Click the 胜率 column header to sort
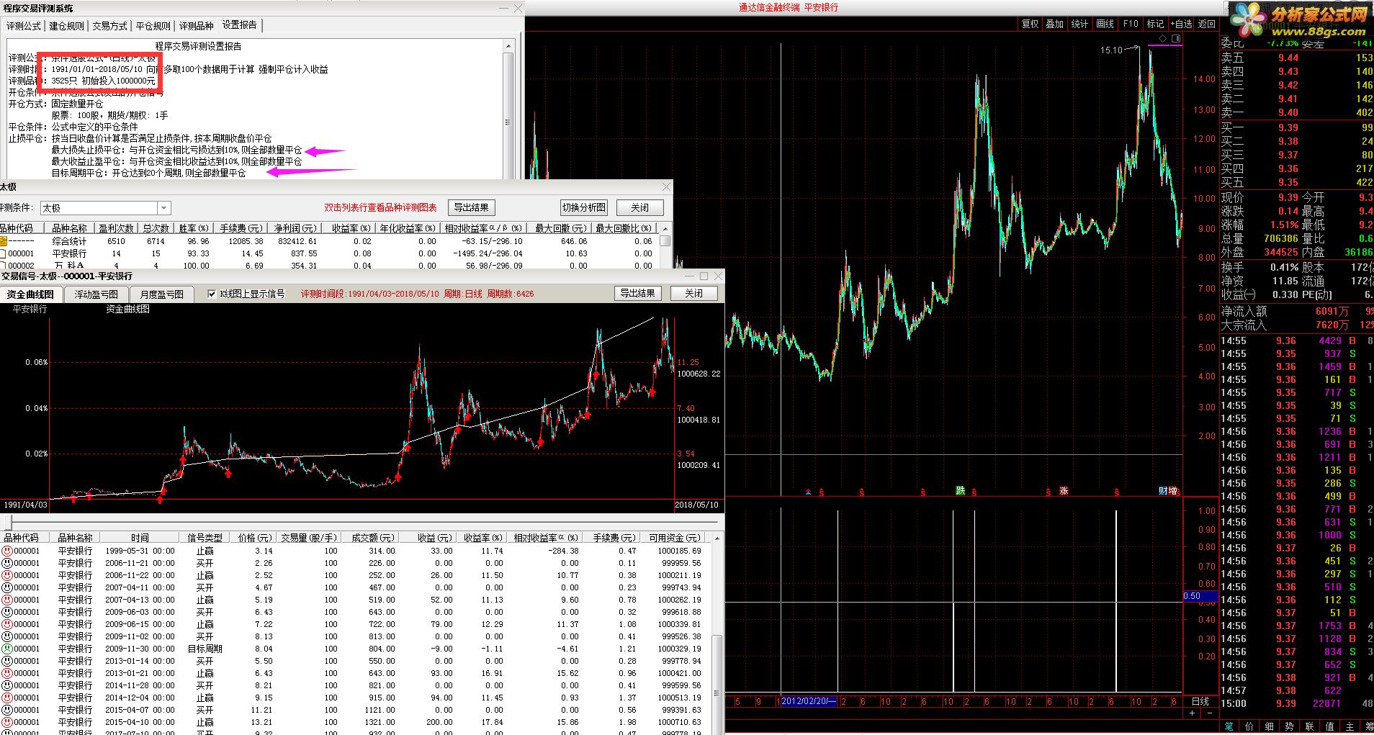 (193, 228)
